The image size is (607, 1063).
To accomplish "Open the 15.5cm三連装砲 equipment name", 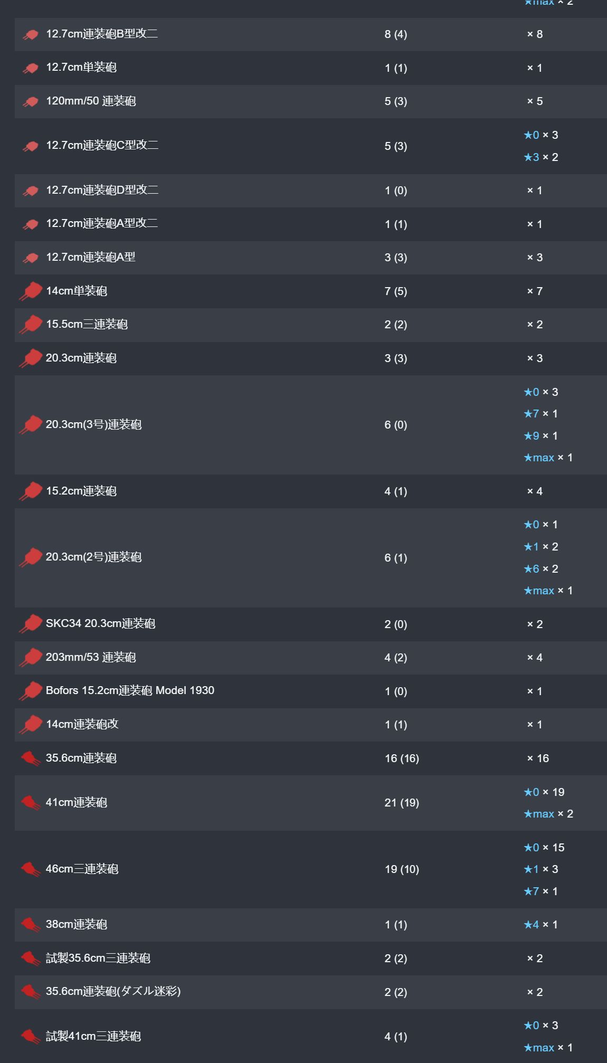I will point(87,324).
